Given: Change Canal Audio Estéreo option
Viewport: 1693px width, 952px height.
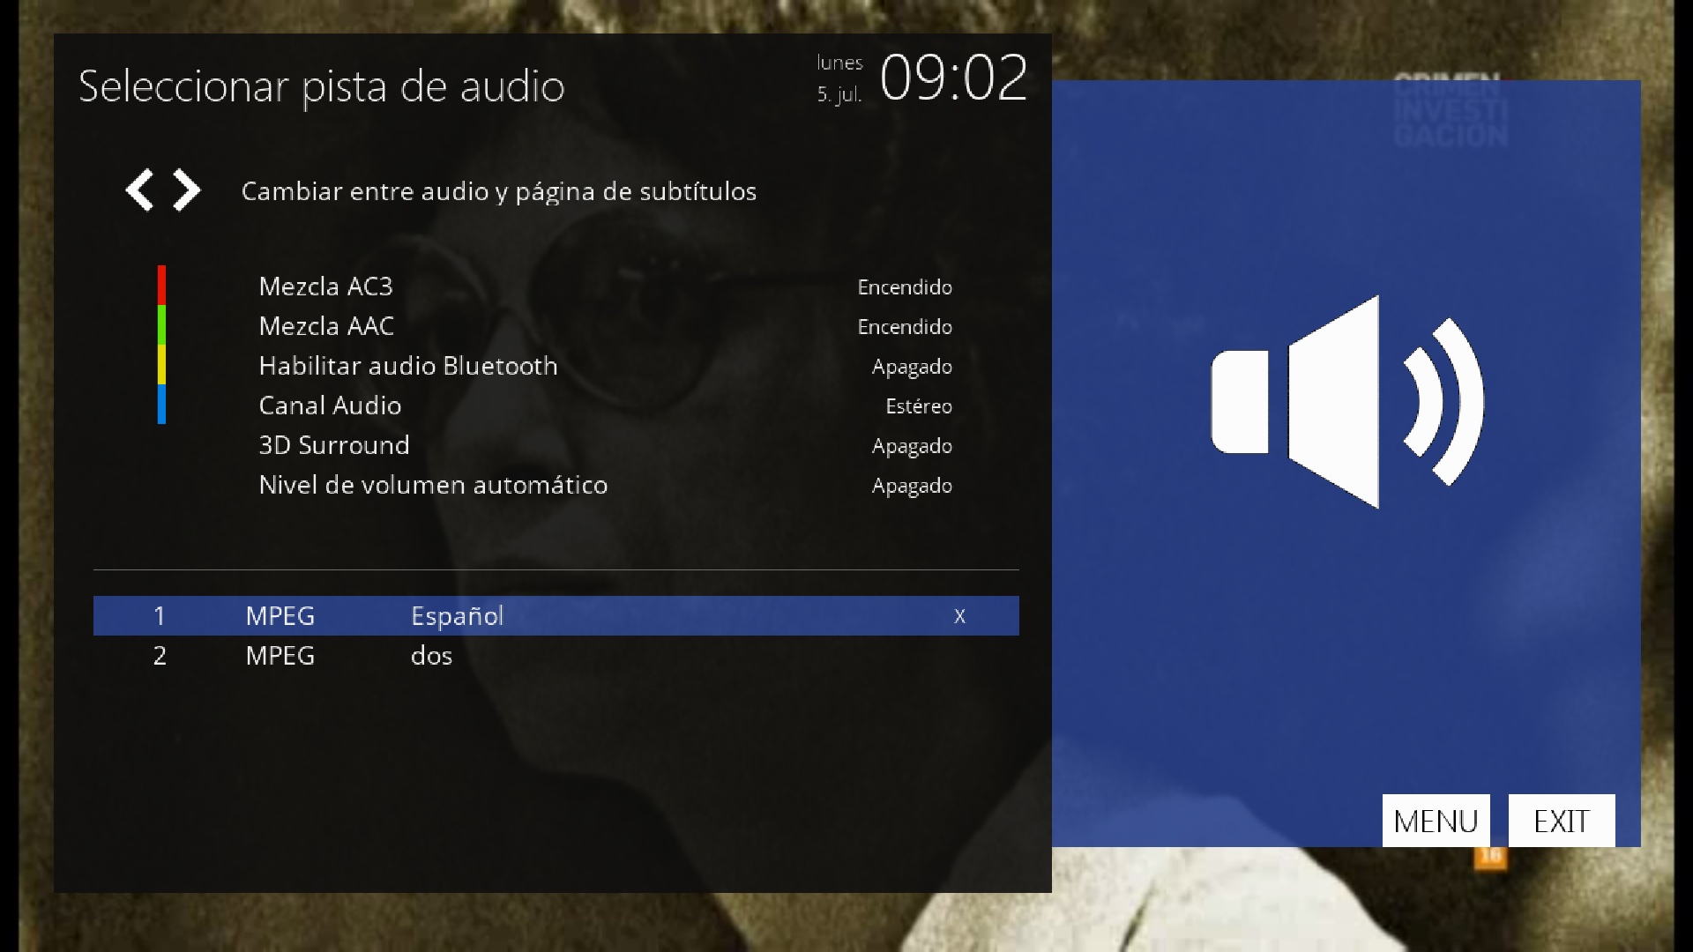Looking at the screenshot, I should (918, 406).
